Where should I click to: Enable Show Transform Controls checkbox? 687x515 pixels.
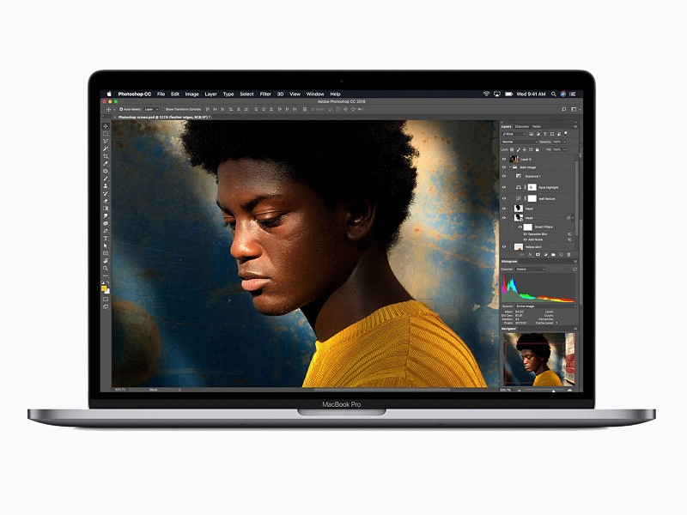[x=163, y=110]
